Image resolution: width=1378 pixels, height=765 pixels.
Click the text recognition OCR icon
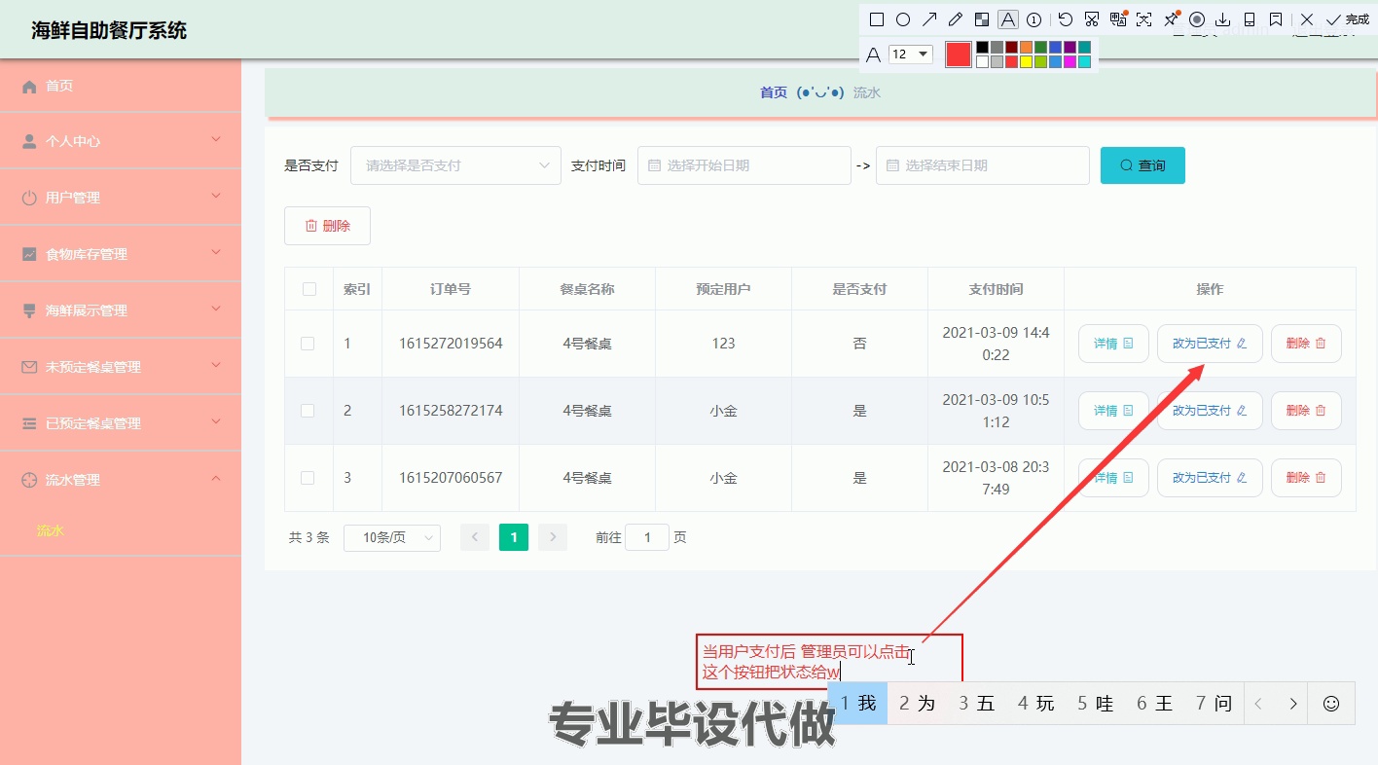pos(1144,19)
